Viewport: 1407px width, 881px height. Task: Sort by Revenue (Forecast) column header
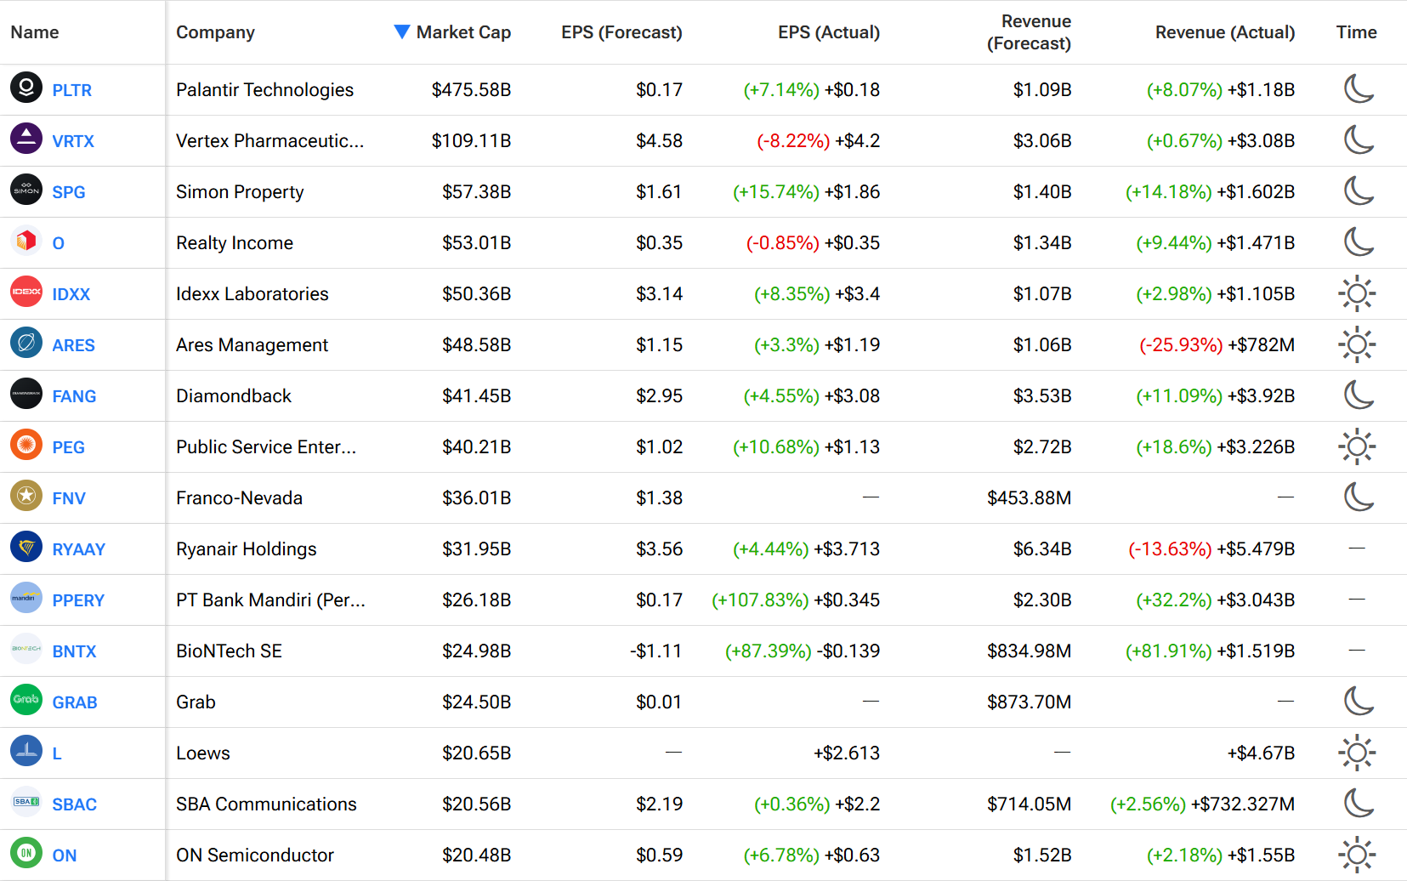tap(1029, 32)
